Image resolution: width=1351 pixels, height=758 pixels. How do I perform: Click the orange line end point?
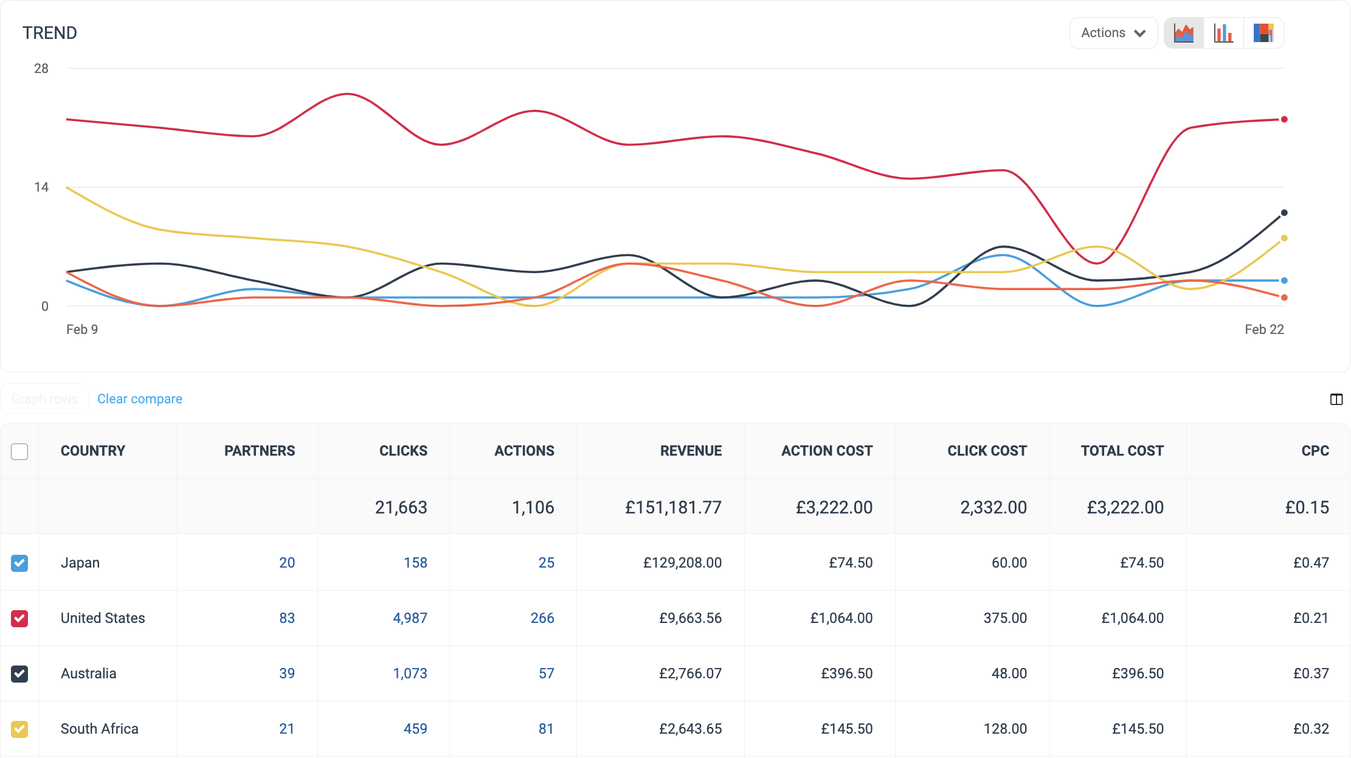coord(1284,297)
